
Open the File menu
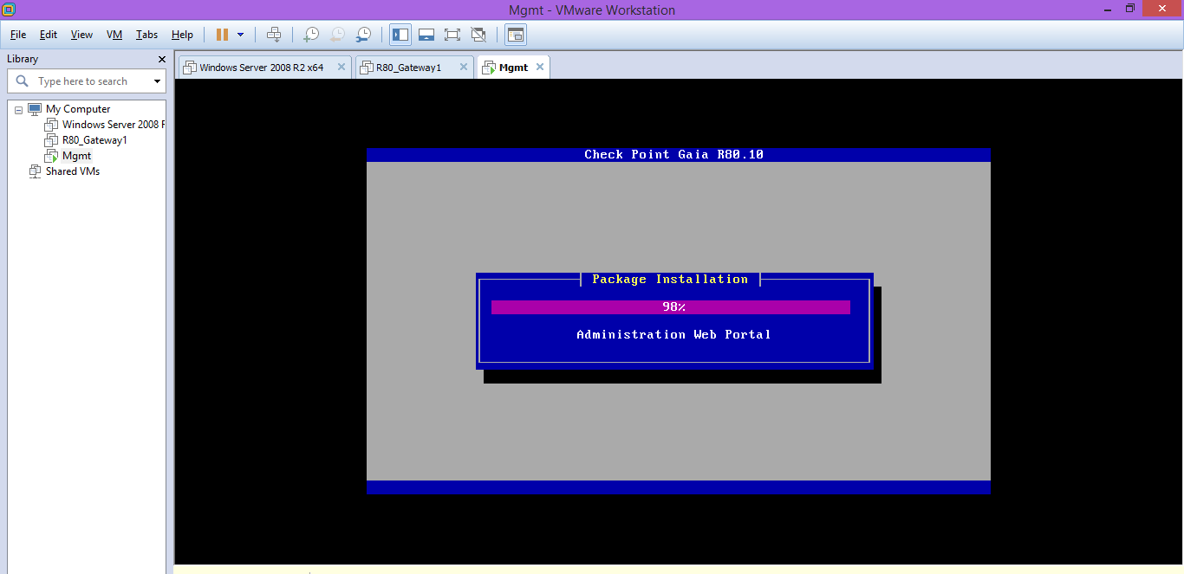click(18, 35)
